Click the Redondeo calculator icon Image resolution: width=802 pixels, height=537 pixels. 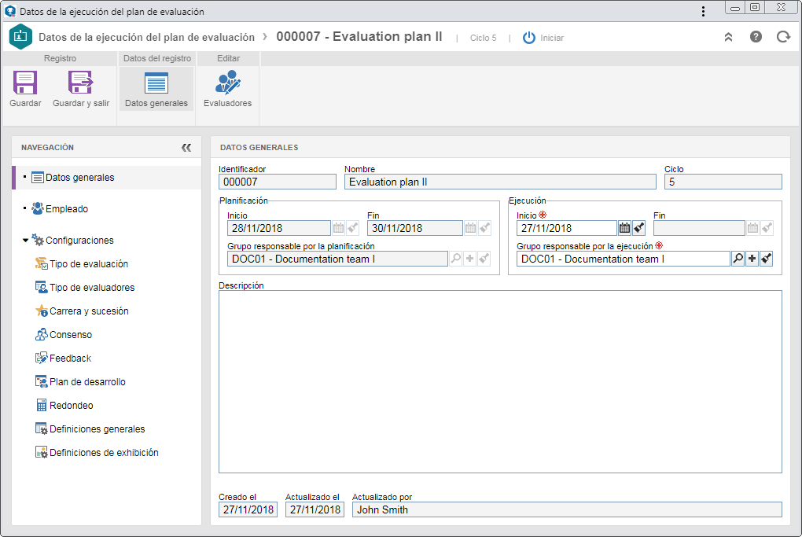(42, 405)
